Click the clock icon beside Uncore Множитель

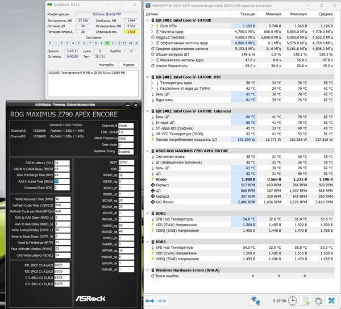point(153,66)
